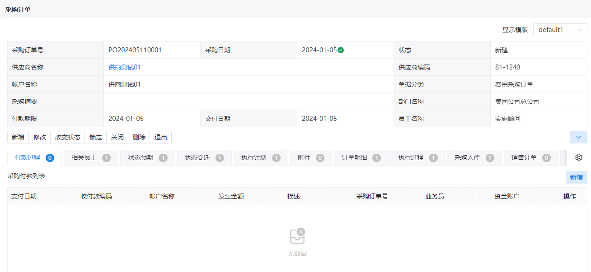Image resolution: width=591 pixels, height=272 pixels.
Task: Click the 交付日期 value 2024-01-05
Action: [x=319, y=119]
